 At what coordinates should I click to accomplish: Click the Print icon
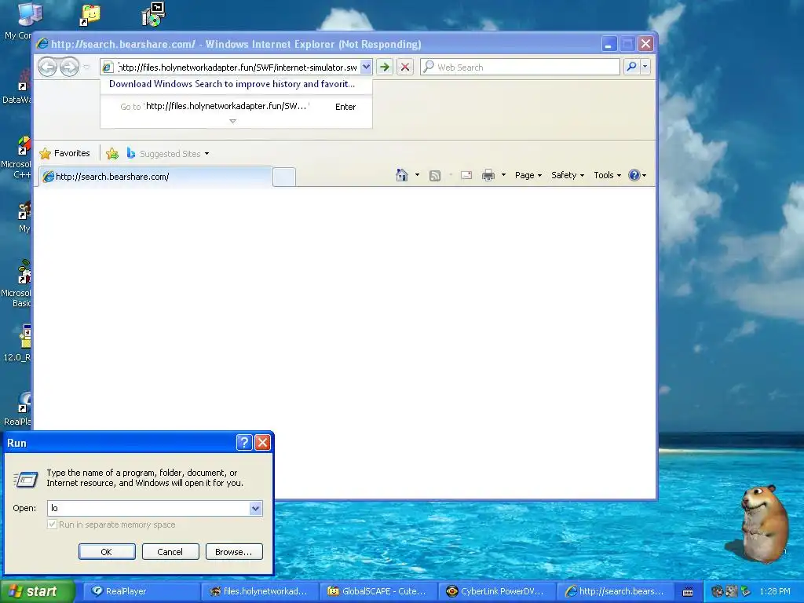click(x=488, y=175)
